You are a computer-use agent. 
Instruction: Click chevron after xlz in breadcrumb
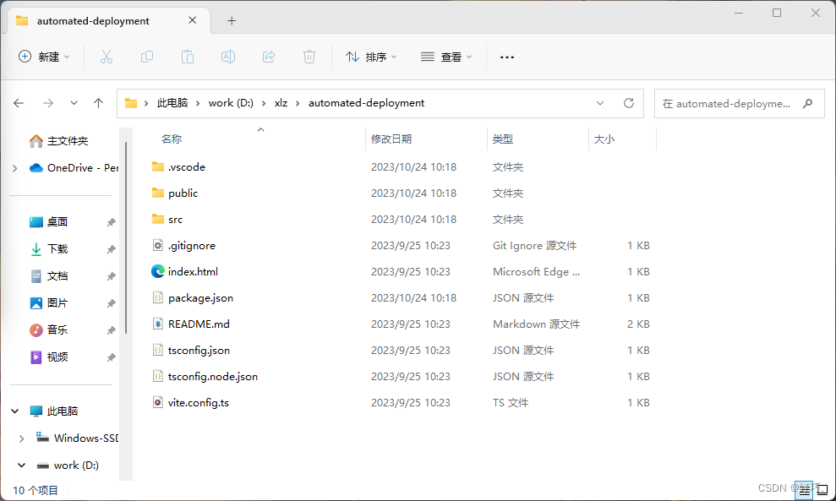pyautogui.click(x=298, y=103)
